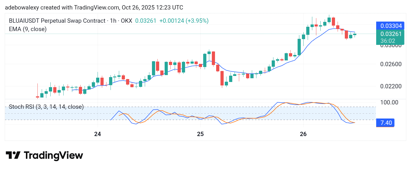Click the +0.00124 (+3.95%) change value
The image size is (411, 170).
184,21
